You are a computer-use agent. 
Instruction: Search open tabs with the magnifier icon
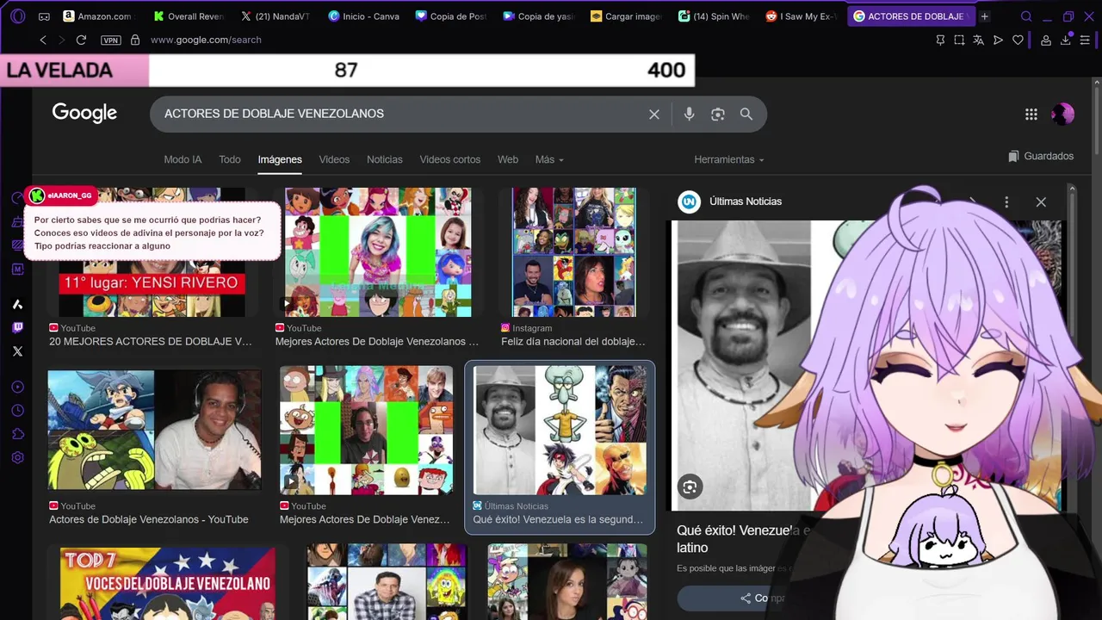(x=1026, y=16)
